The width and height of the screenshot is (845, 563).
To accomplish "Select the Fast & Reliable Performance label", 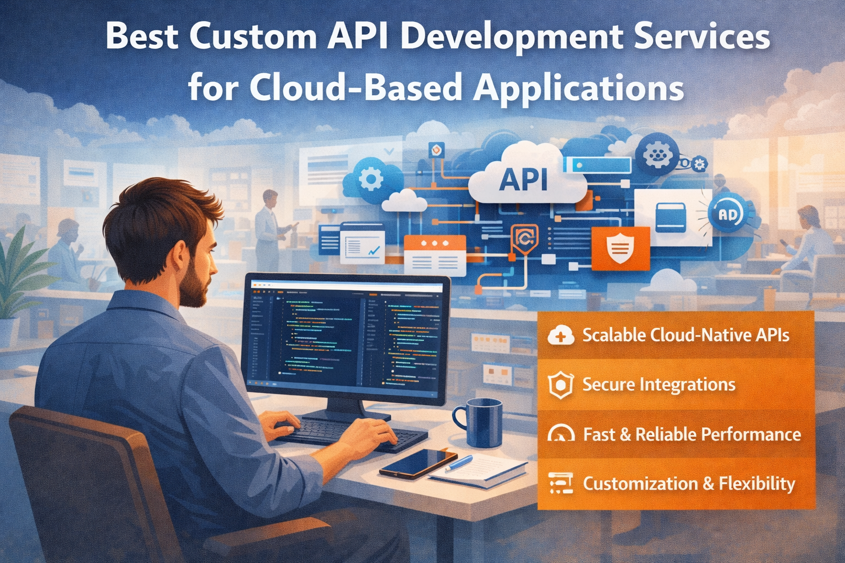I will (692, 434).
